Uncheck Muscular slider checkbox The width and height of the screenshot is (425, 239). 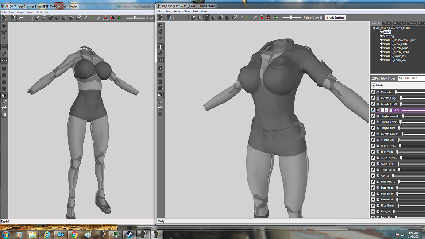[x=378, y=92]
